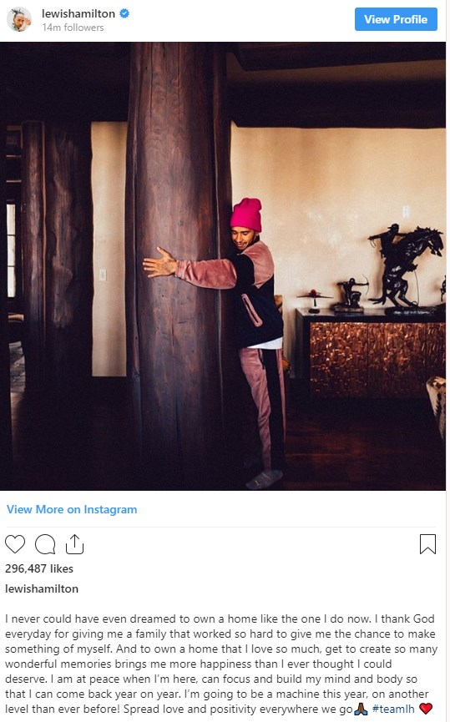Click the praying hands emoji in caption

click(x=361, y=709)
